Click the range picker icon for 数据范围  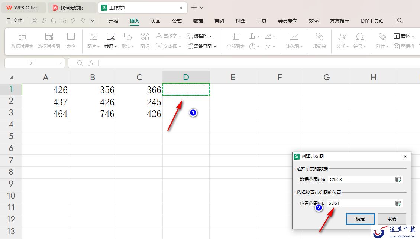coord(398,179)
